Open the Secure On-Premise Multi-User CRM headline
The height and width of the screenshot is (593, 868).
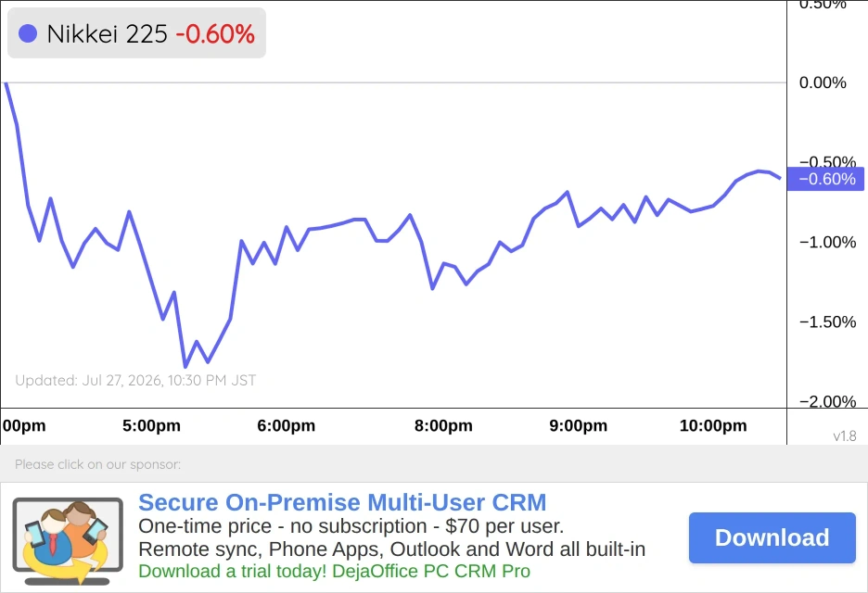342,502
